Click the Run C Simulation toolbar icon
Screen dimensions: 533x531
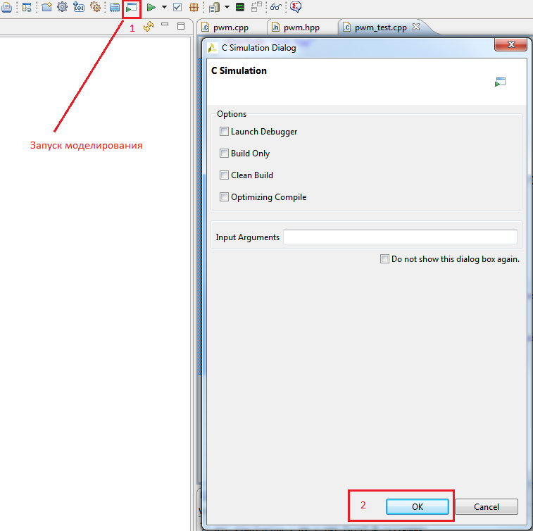click(131, 8)
